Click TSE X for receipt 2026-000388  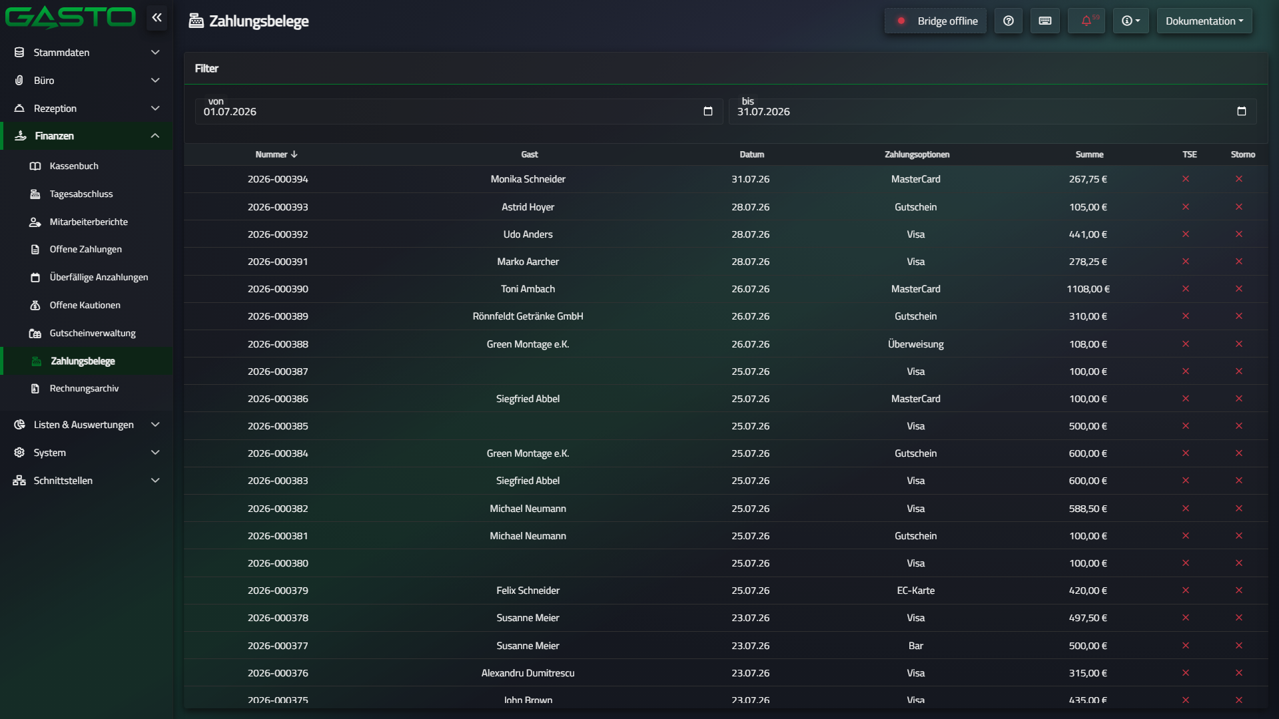click(1186, 344)
